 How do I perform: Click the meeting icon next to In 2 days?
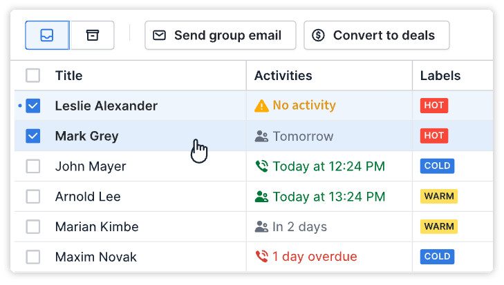(261, 226)
